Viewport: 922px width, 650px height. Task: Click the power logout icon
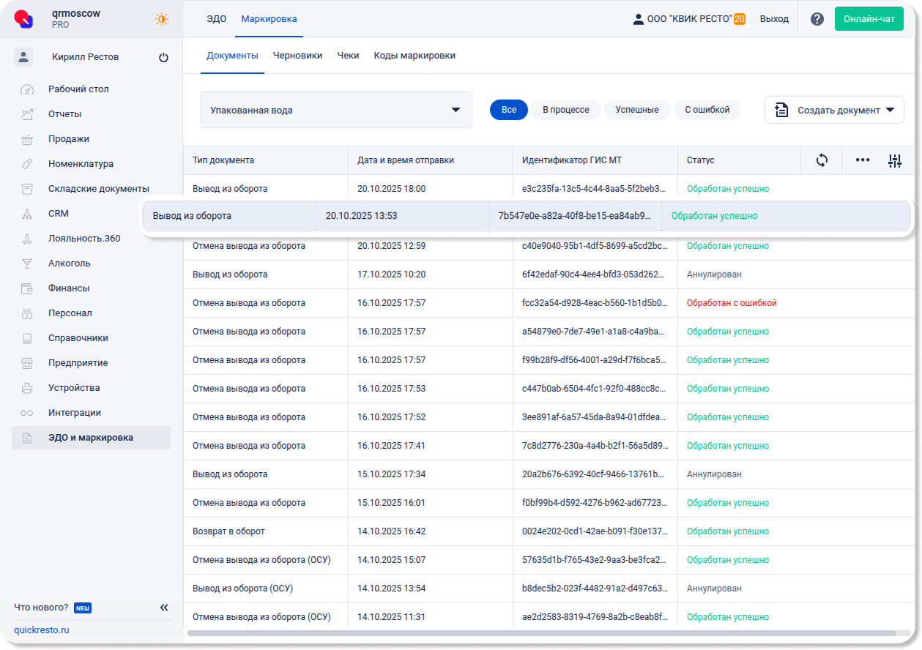(x=163, y=57)
